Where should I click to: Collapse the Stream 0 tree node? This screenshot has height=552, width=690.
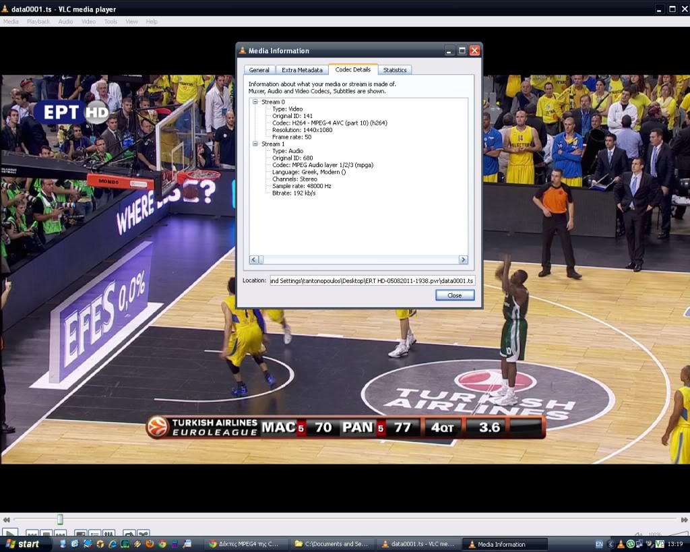click(x=255, y=102)
